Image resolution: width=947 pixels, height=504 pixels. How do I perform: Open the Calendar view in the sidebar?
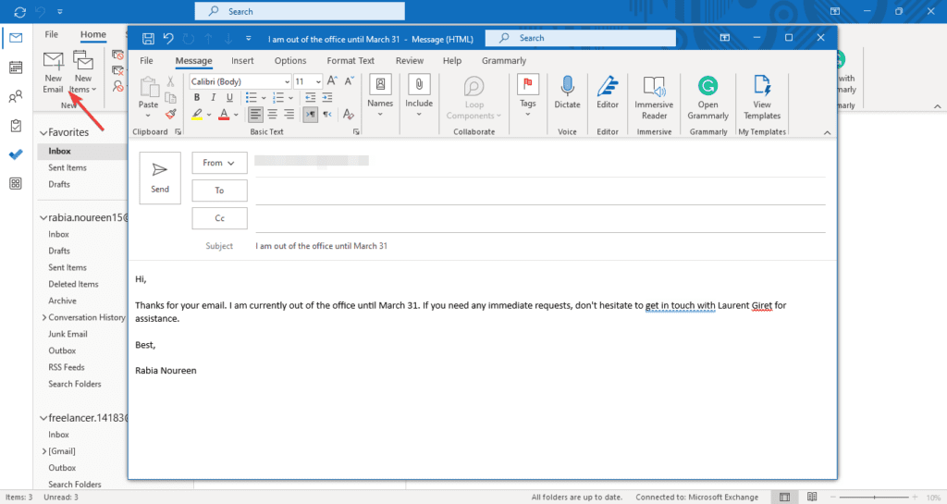tap(15, 68)
